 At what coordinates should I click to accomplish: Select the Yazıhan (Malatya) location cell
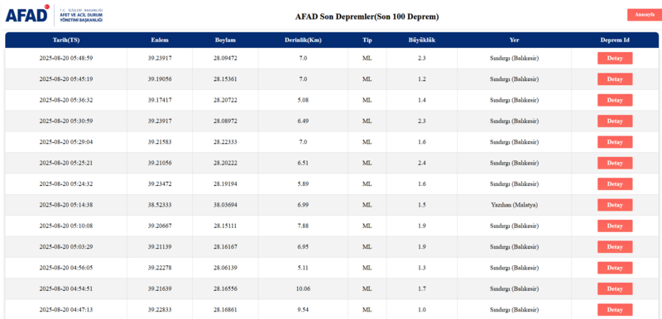(514, 205)
